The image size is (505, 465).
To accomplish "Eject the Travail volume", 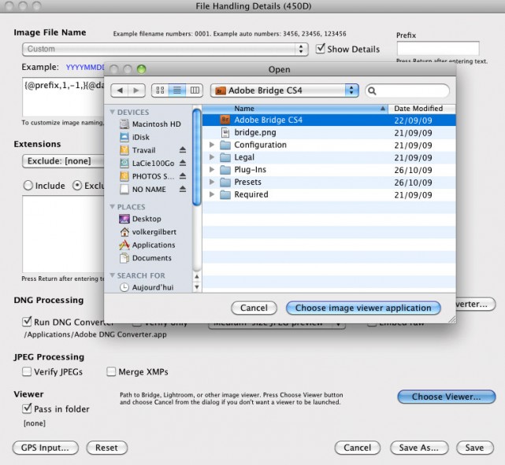I will pyautogui.click(x=183, y=149).
